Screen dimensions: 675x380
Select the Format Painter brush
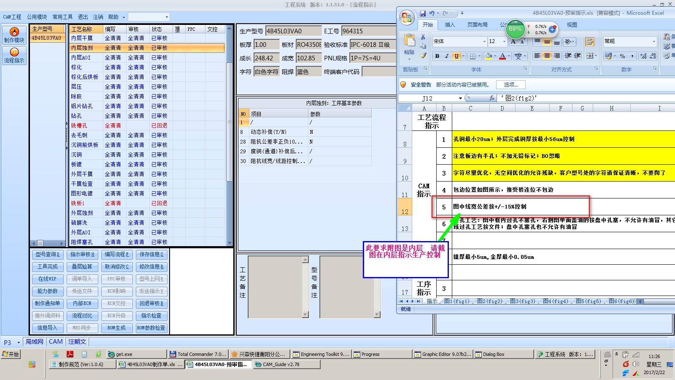click(x=423, y=55)
